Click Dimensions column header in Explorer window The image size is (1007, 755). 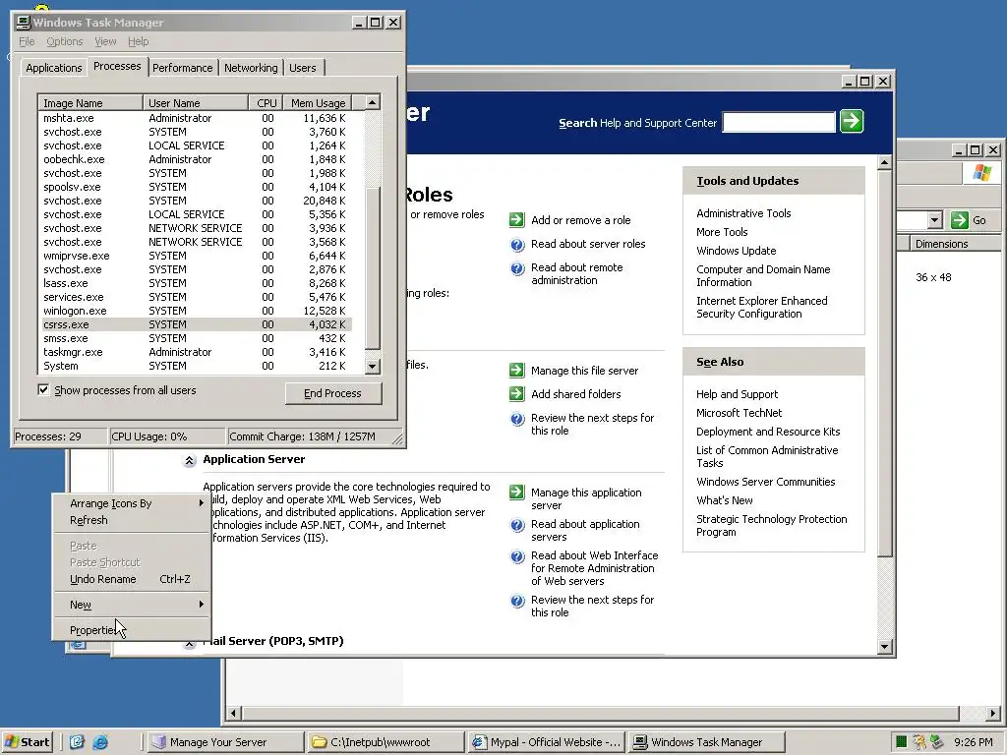coord(955,244)
